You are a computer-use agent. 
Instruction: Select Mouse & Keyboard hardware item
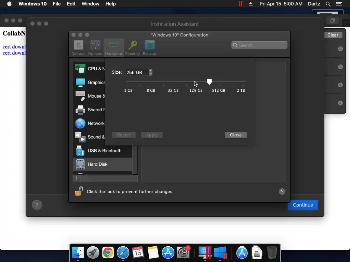tap(89, 96)
